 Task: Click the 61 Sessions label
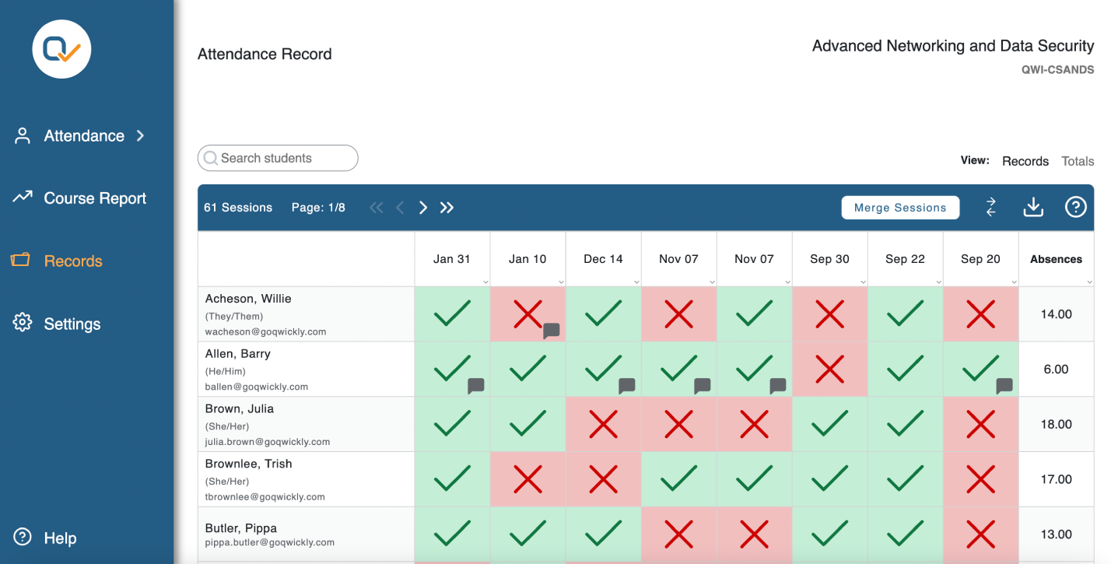coord(238,208)
